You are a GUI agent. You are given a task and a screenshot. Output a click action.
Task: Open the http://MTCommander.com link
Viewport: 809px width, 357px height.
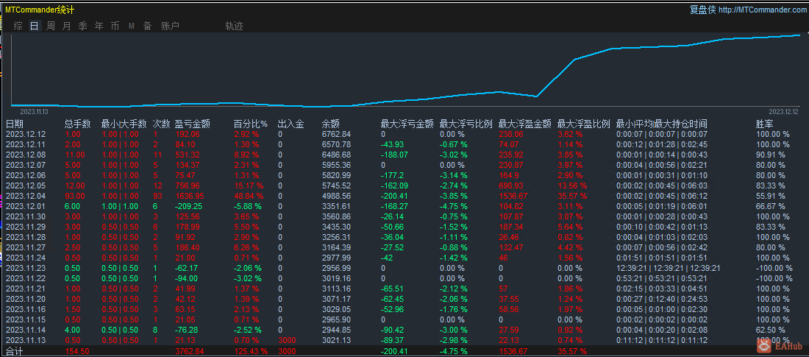click(x=761, y=10)
